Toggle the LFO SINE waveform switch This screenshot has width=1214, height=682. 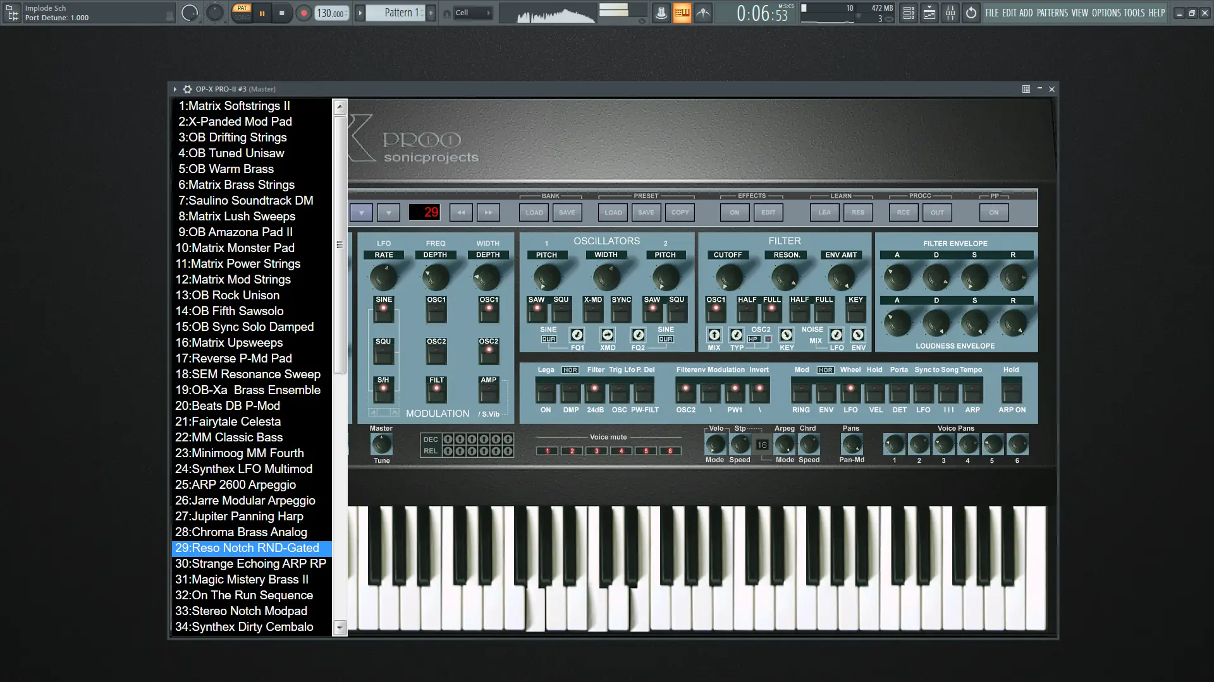tap(383, 310)
